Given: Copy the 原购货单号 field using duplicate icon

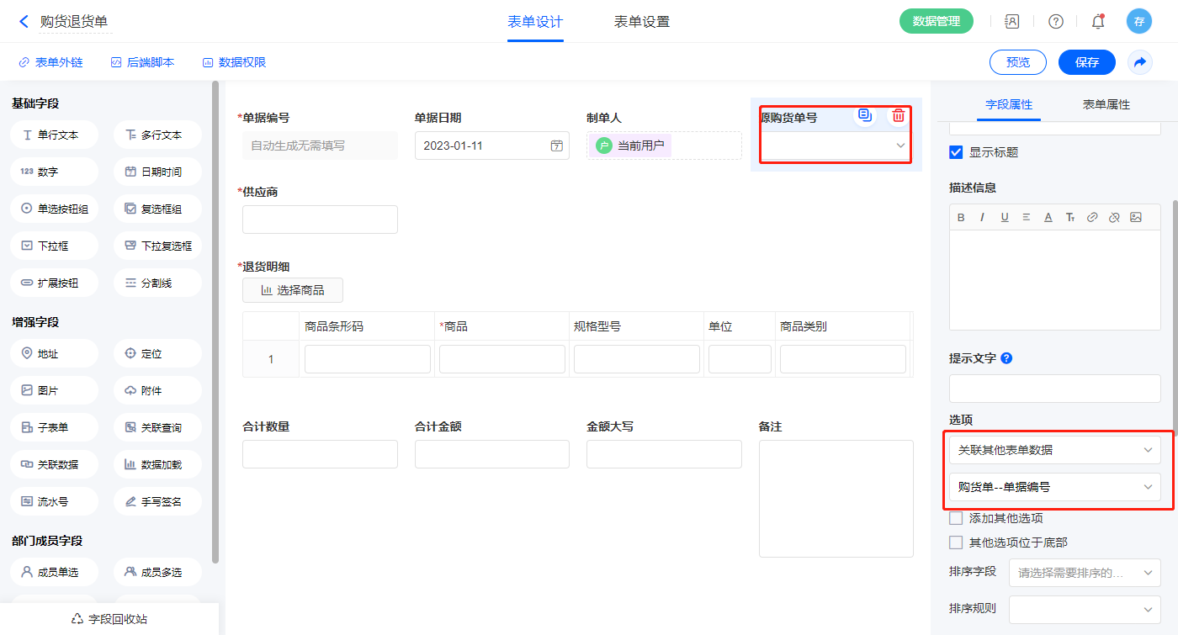Looking at the screenshot, I should (x=864, y=116).
